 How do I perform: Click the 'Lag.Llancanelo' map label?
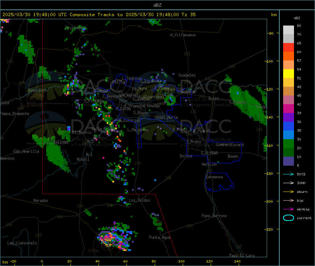tap(22, 243)
